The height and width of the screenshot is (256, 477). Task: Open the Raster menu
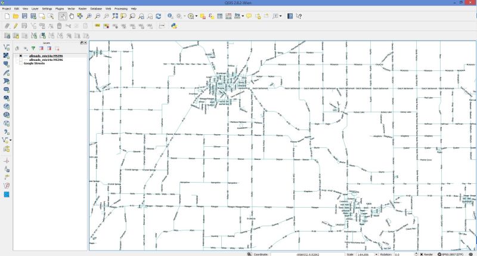click(x=82, y=9)
